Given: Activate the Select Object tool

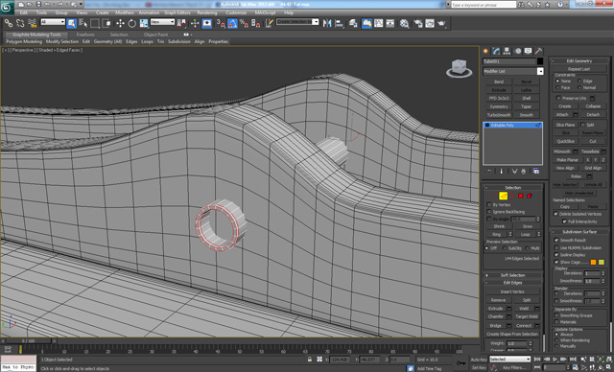Looking at the screenshot, I should point(71,23).
